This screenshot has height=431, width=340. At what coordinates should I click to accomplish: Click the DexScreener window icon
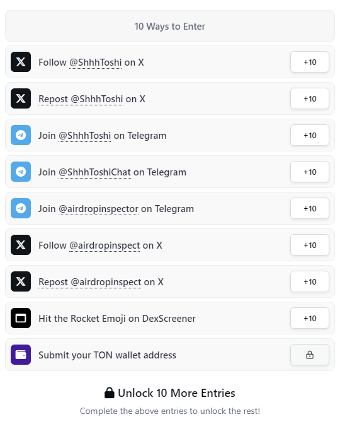click(x=21, y=318)
